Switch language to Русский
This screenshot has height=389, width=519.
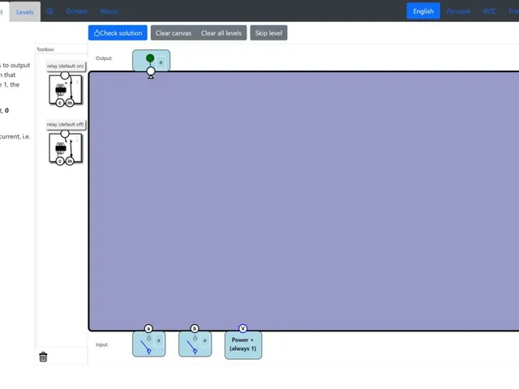click(x=458, y=11)
